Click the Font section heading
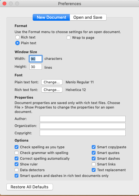Image resolution: width=139 pixels, height=196 pixels. pyautogui.click(x=19, y=75)
